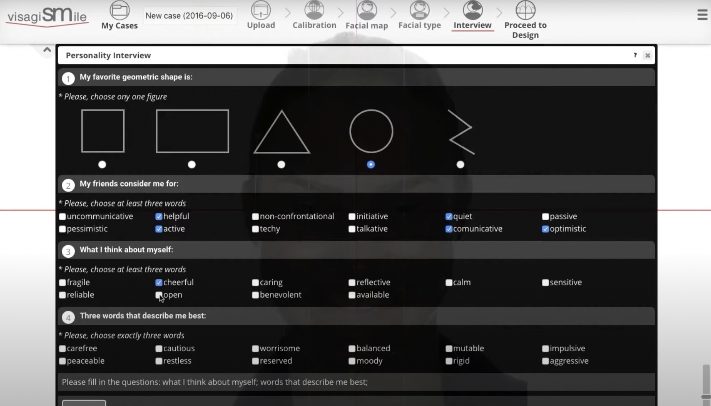Click the Interview step icon
711x406 pixels.
(x=473, y=10)
